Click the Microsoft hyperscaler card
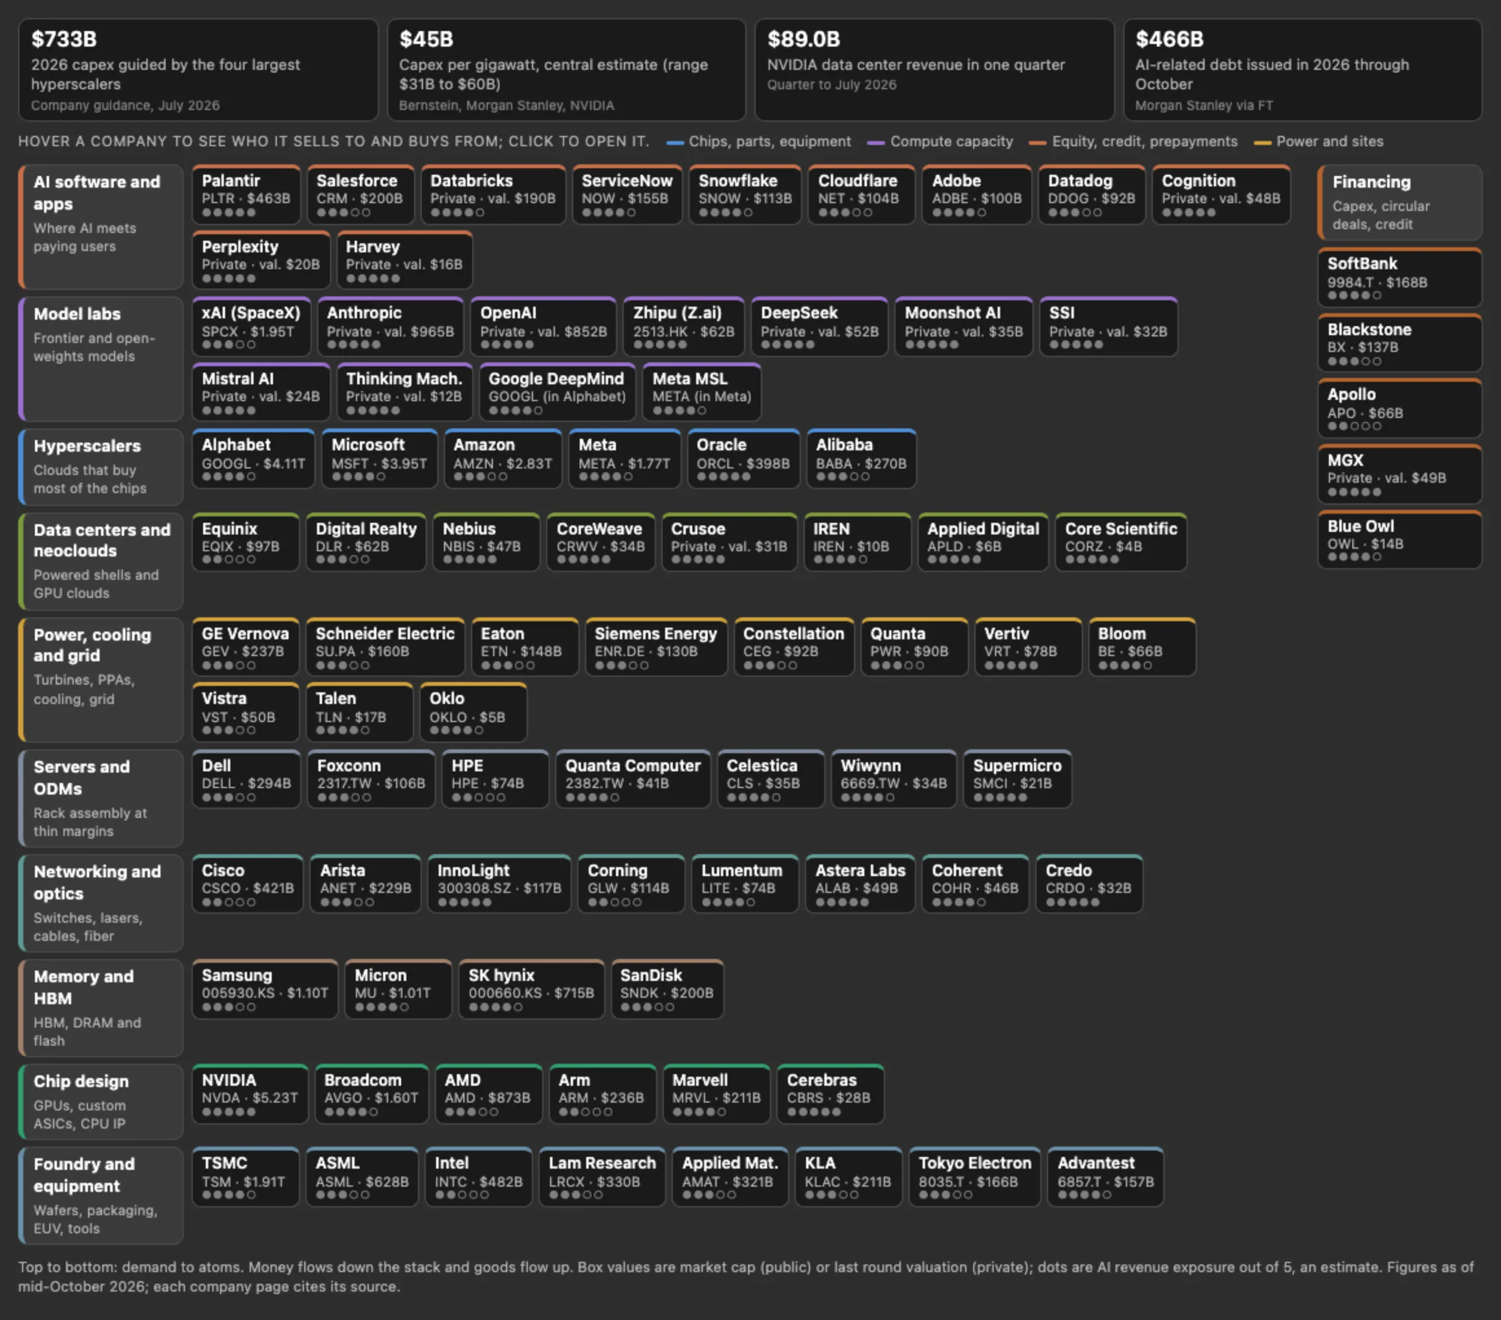The image size is (1501, 1320). point(379,459)
